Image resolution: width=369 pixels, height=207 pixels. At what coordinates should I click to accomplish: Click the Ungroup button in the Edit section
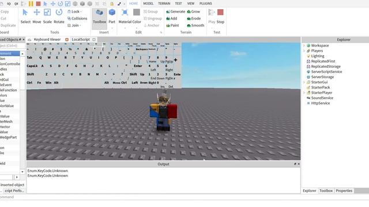tap(153, 18)
